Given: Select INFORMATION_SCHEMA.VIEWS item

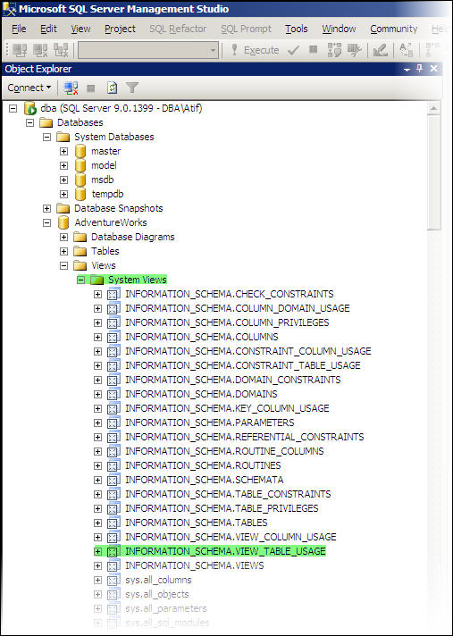Looking at the screenshot, I should [x=195, y=565].
